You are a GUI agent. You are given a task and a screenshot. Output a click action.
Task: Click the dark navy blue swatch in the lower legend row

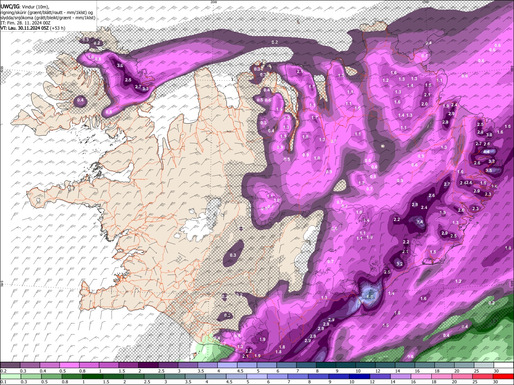[359, 376]
